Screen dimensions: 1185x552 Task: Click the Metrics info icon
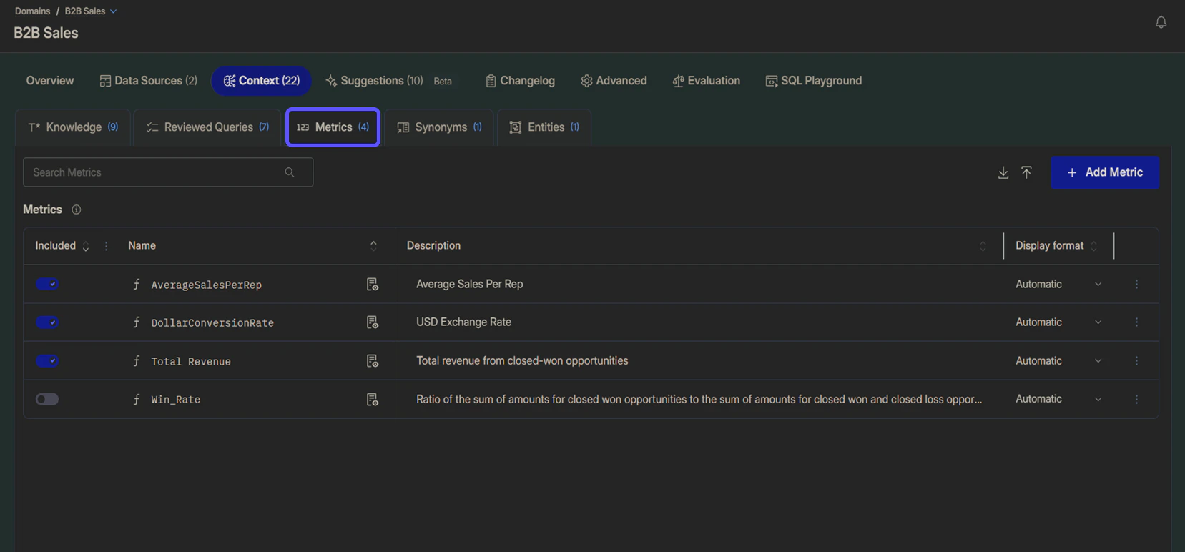[x=76, y=210]
